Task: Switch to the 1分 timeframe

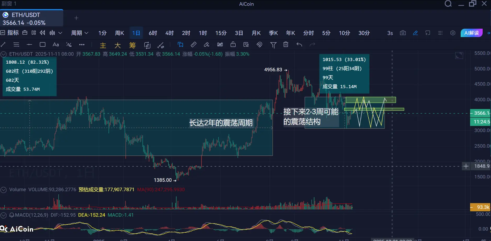Action: (102, 33)
